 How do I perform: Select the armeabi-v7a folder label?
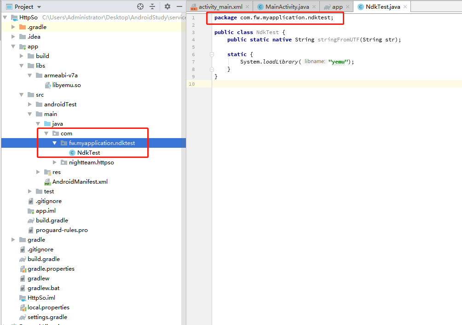click(61, 75)
